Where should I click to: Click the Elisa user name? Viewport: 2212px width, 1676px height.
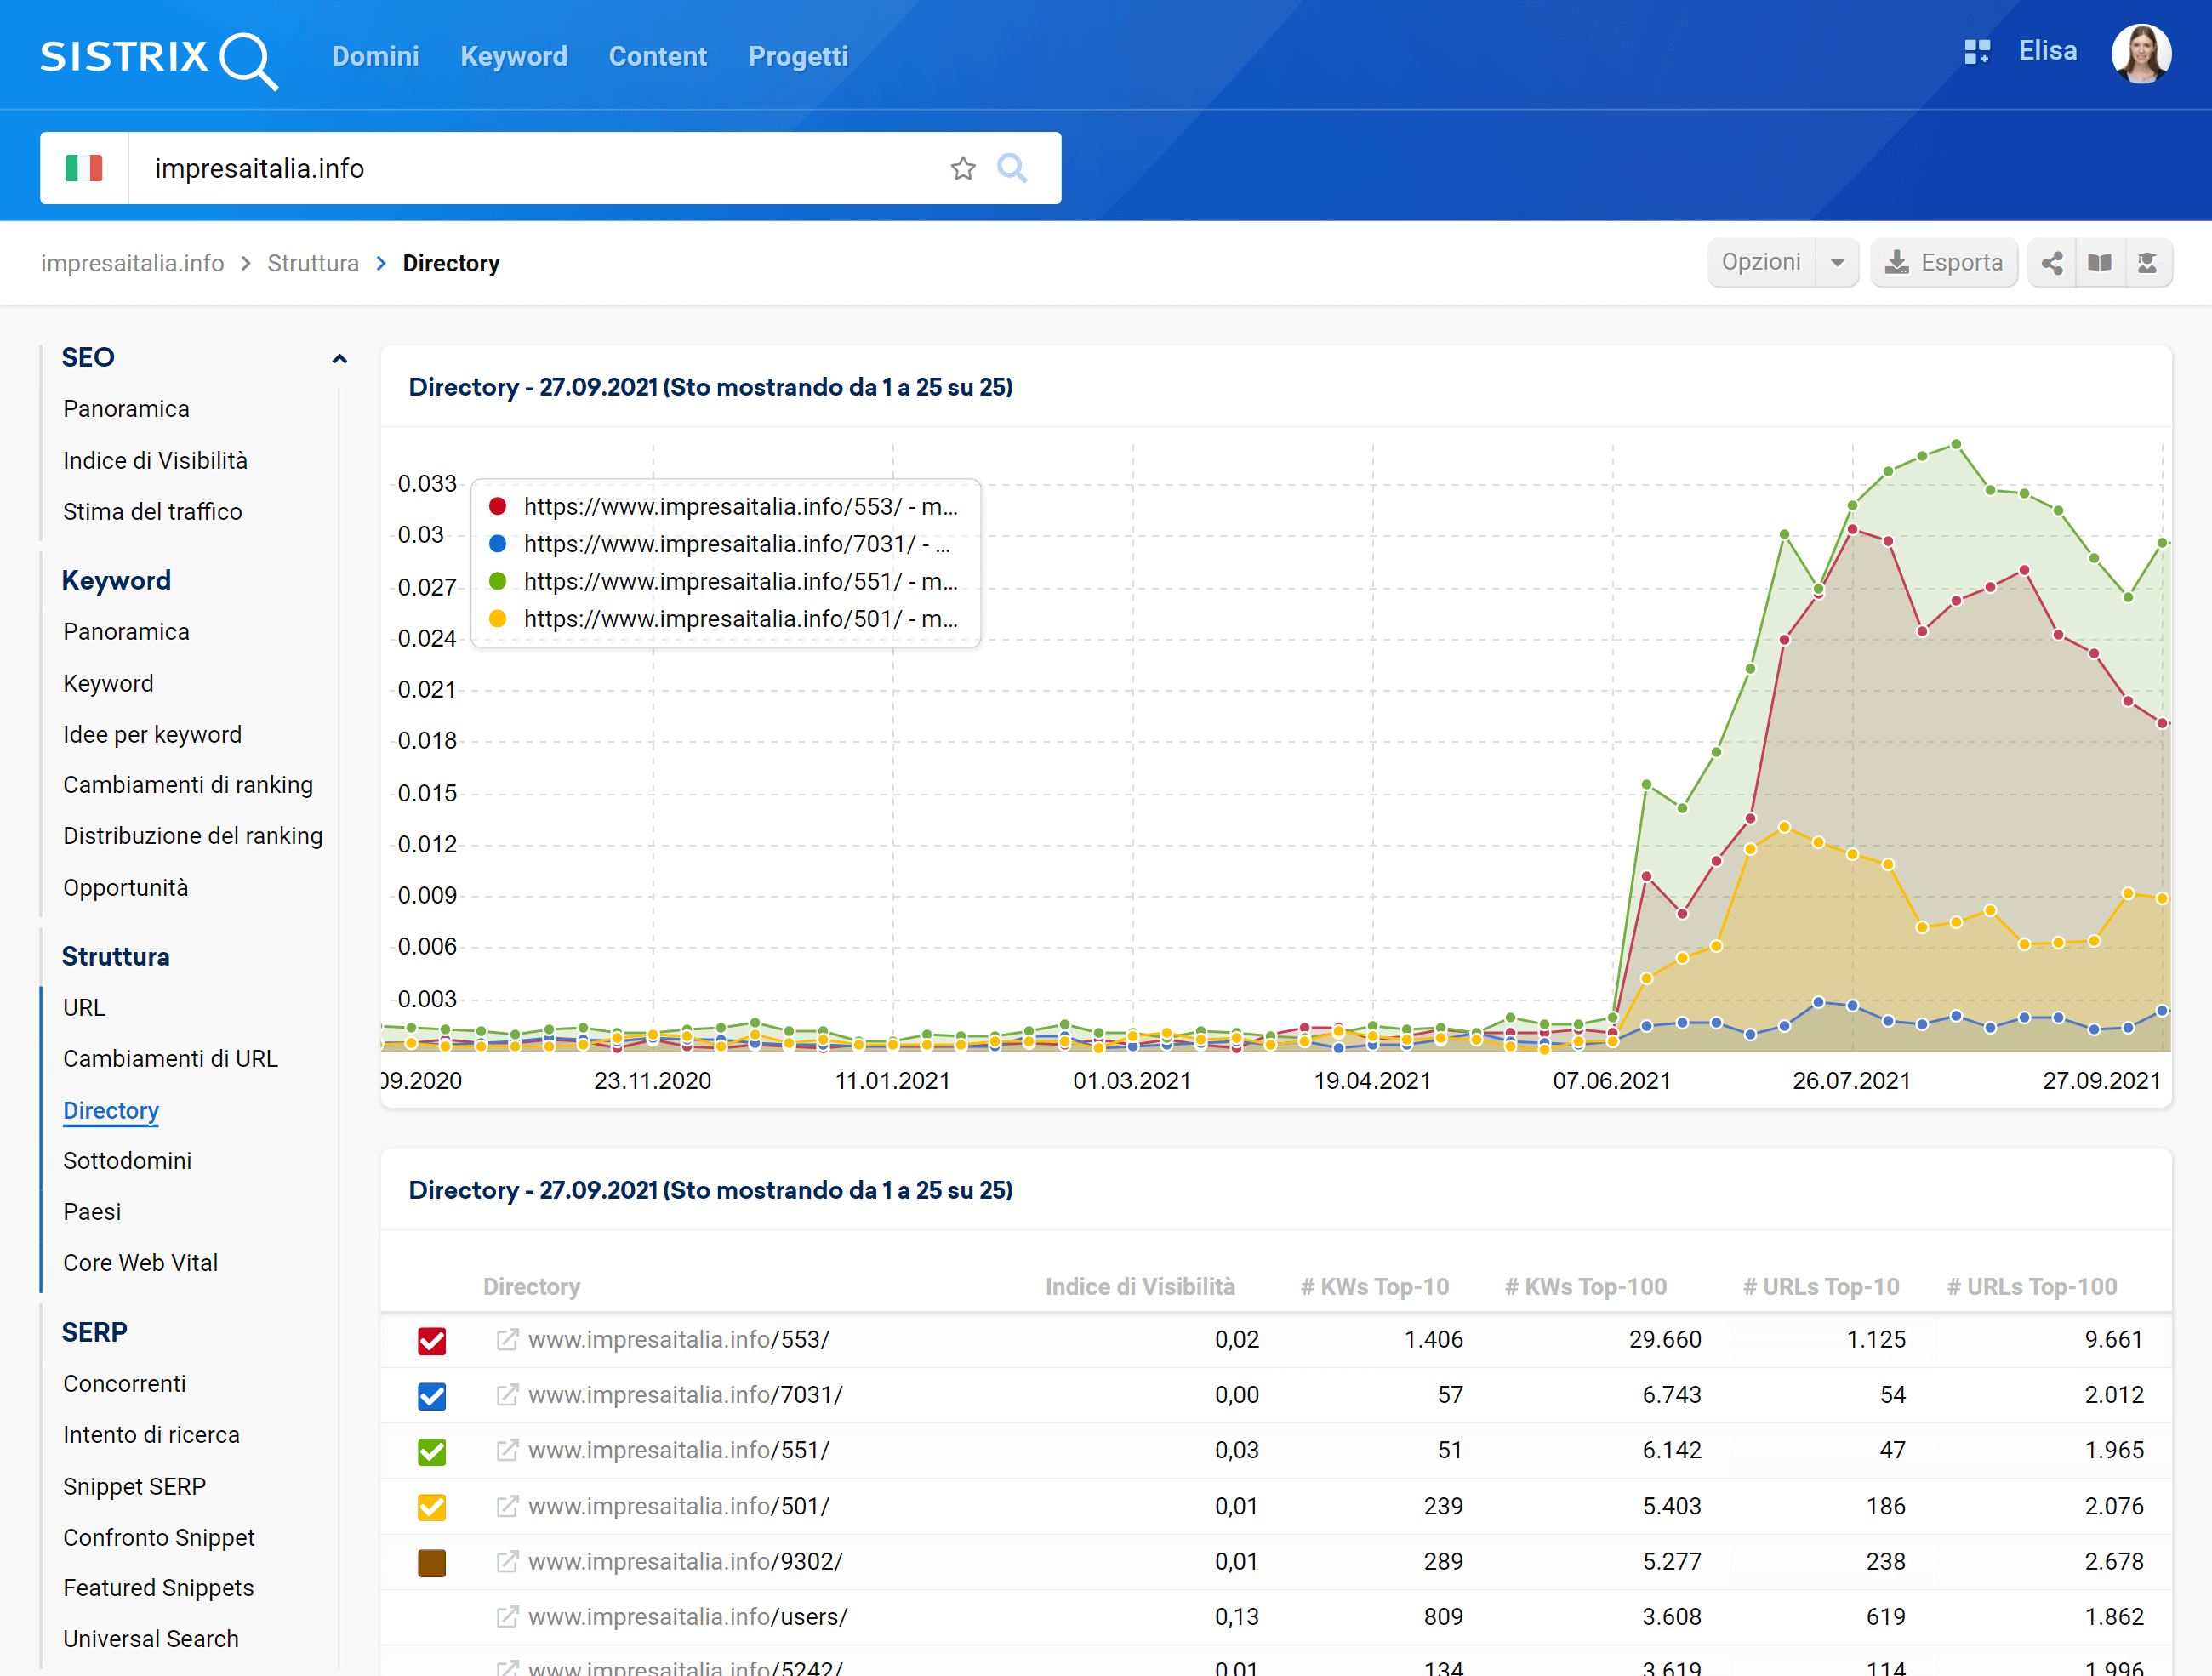point(2047,51)
